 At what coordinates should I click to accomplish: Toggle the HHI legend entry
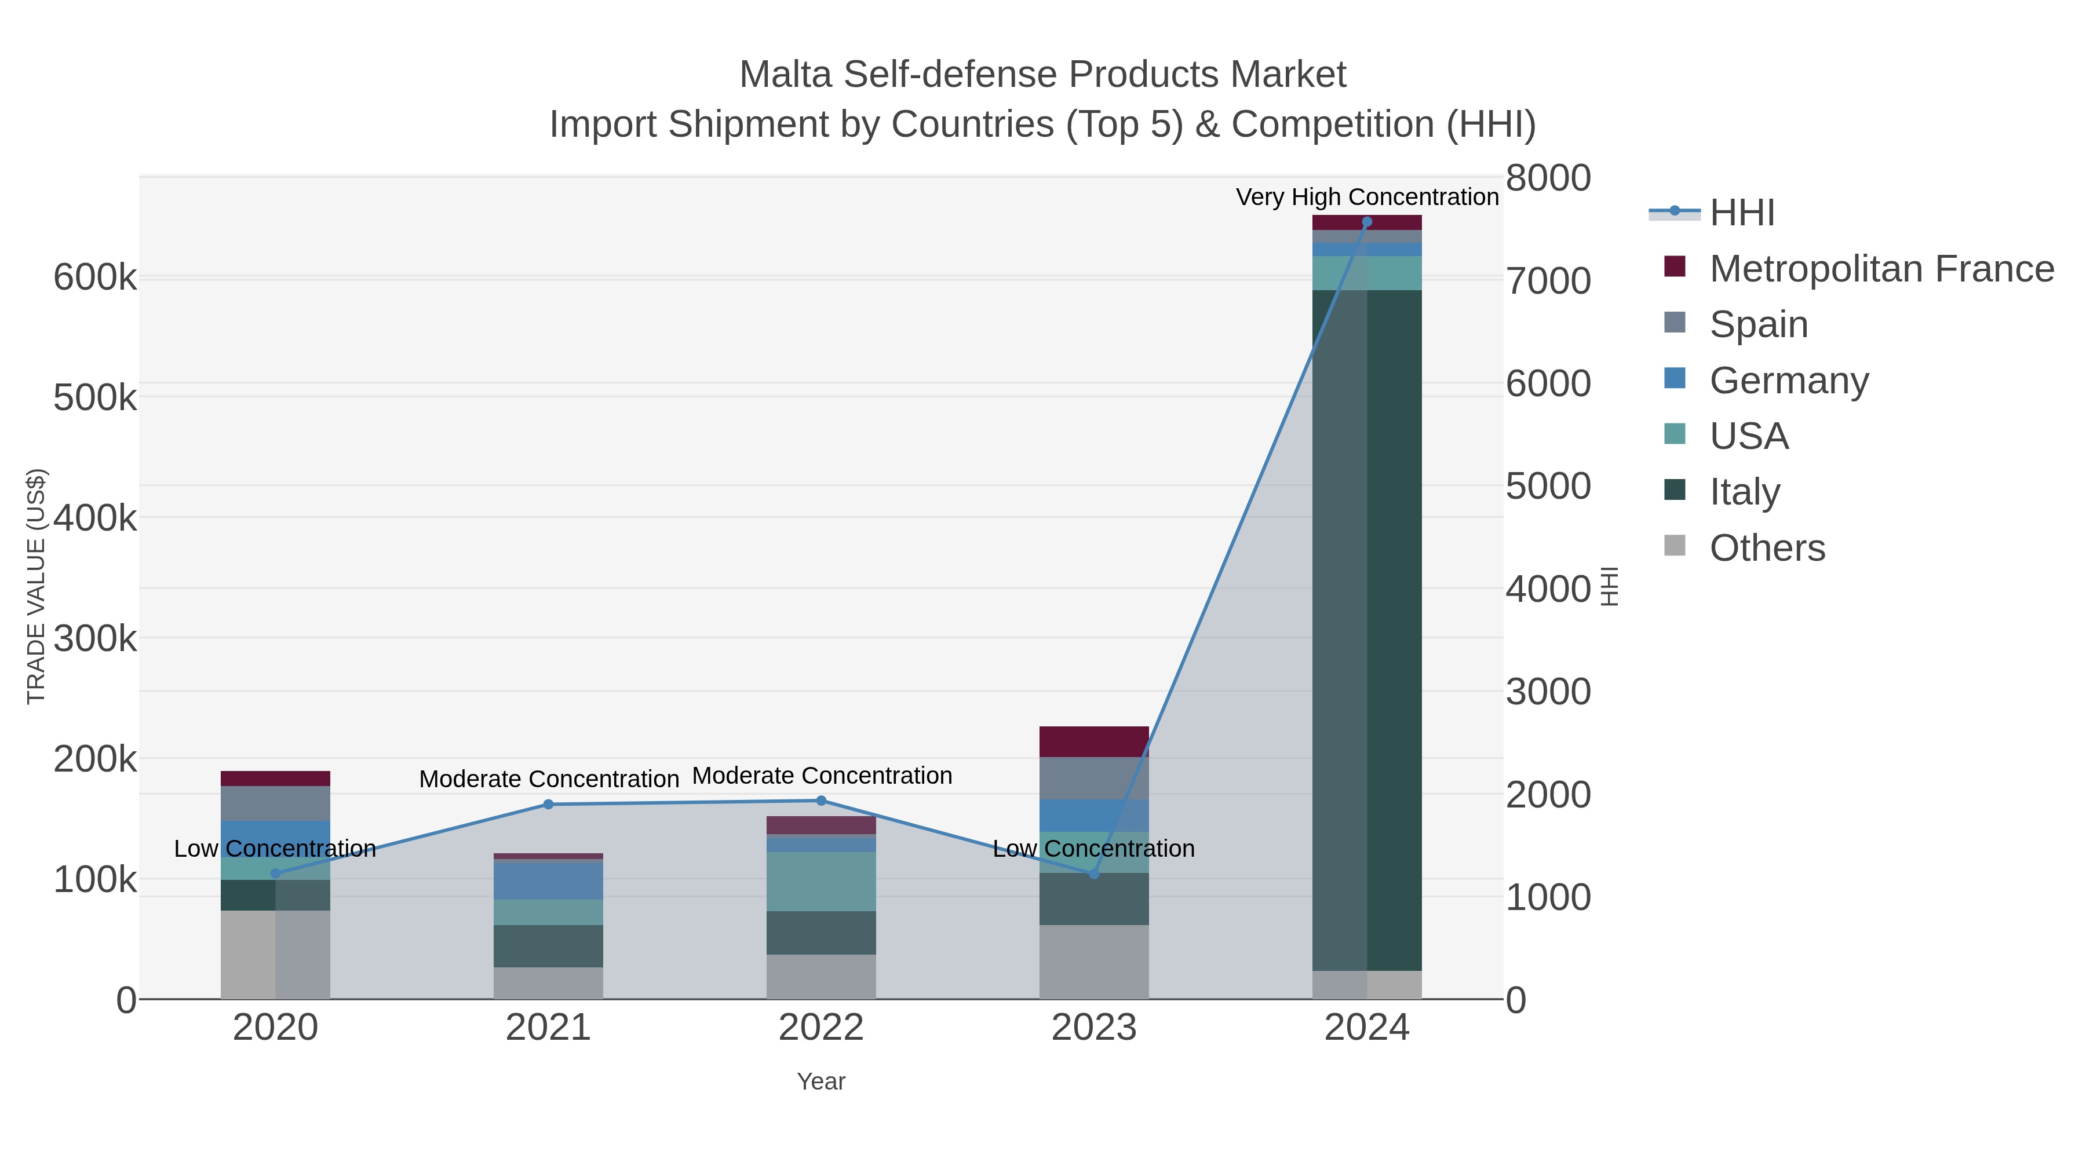tap(1713, 213)
